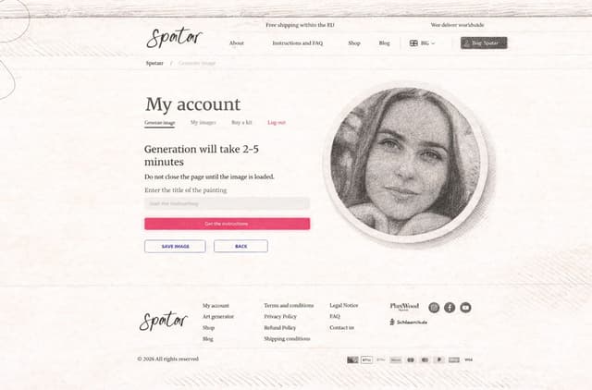Select the Generate image tab

click(160, 123)
